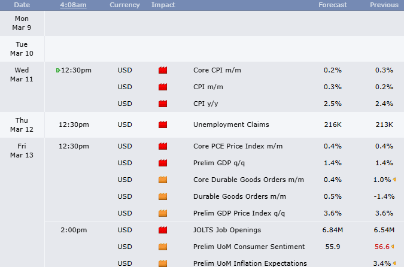Click the 12:30pm time on Thursday
The image size is (404, 267).
pos(74,125)
